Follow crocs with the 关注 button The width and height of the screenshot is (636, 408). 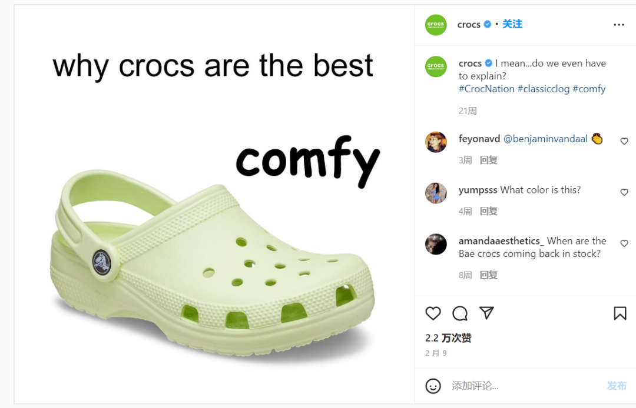pos(512,24)
